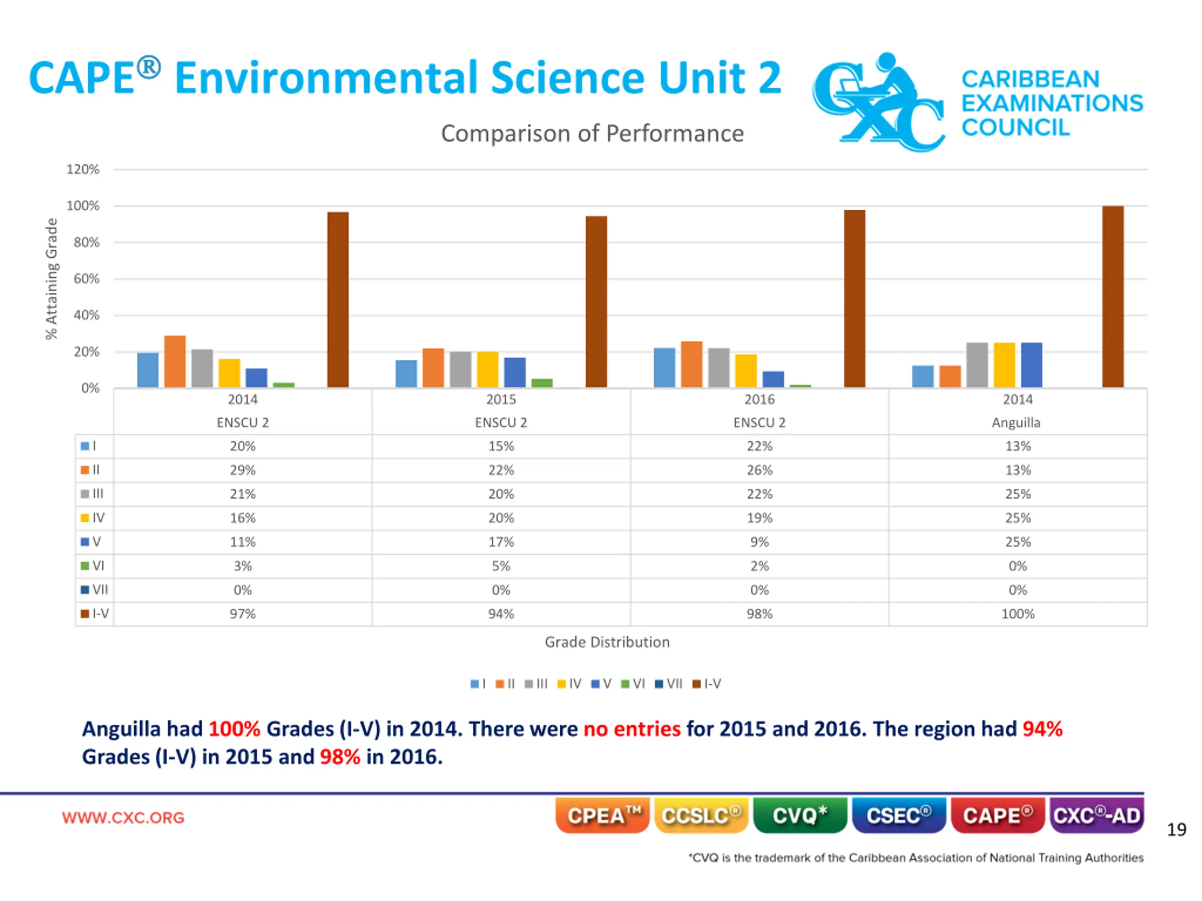Select the 2014 ENSCU 2 grade II bar
1202x901 pixels.
(175, 361)
